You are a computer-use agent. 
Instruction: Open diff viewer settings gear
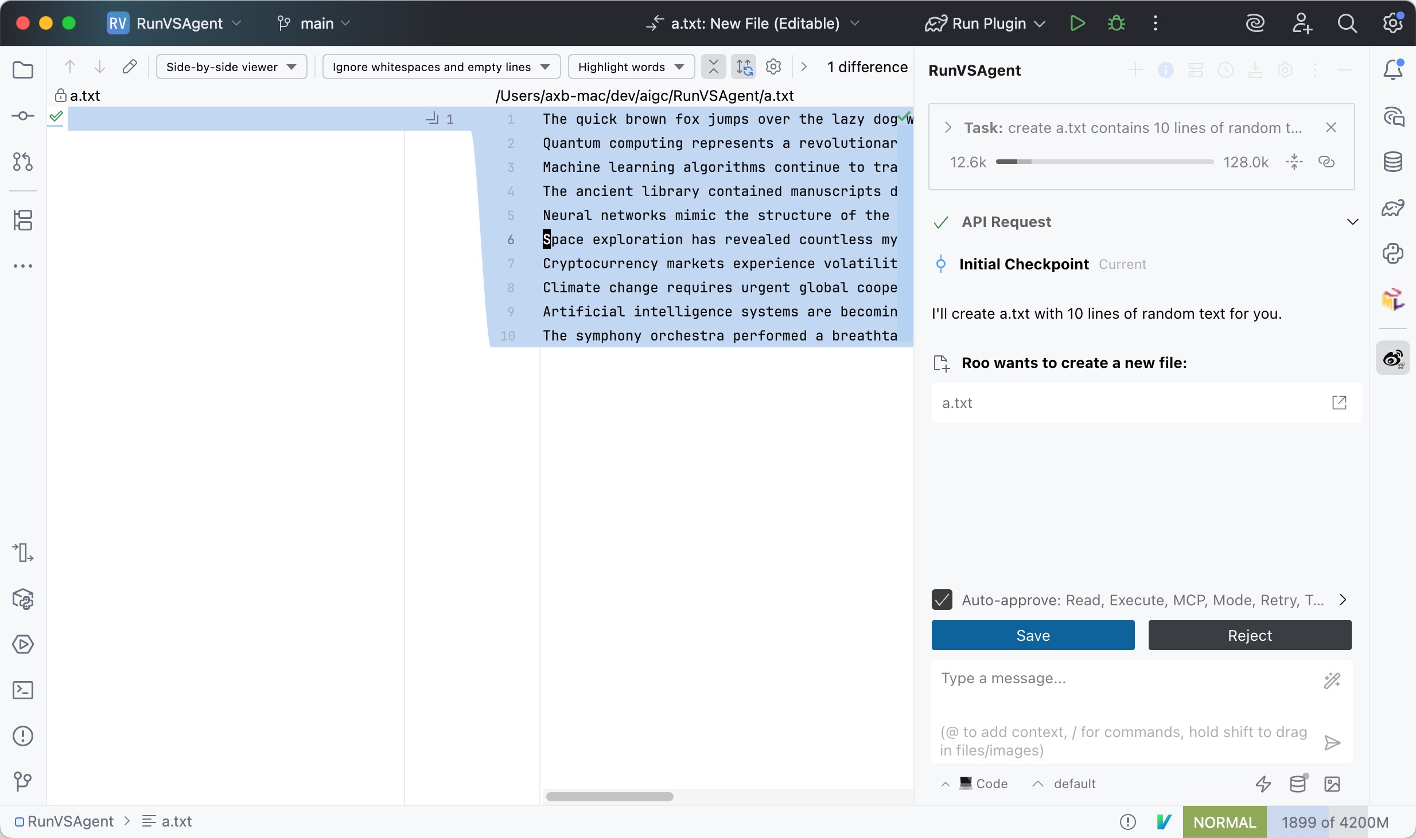[x=773, y=66]
